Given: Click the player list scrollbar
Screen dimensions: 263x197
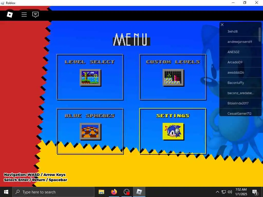Looking at the screenshot, I should 260,34.
